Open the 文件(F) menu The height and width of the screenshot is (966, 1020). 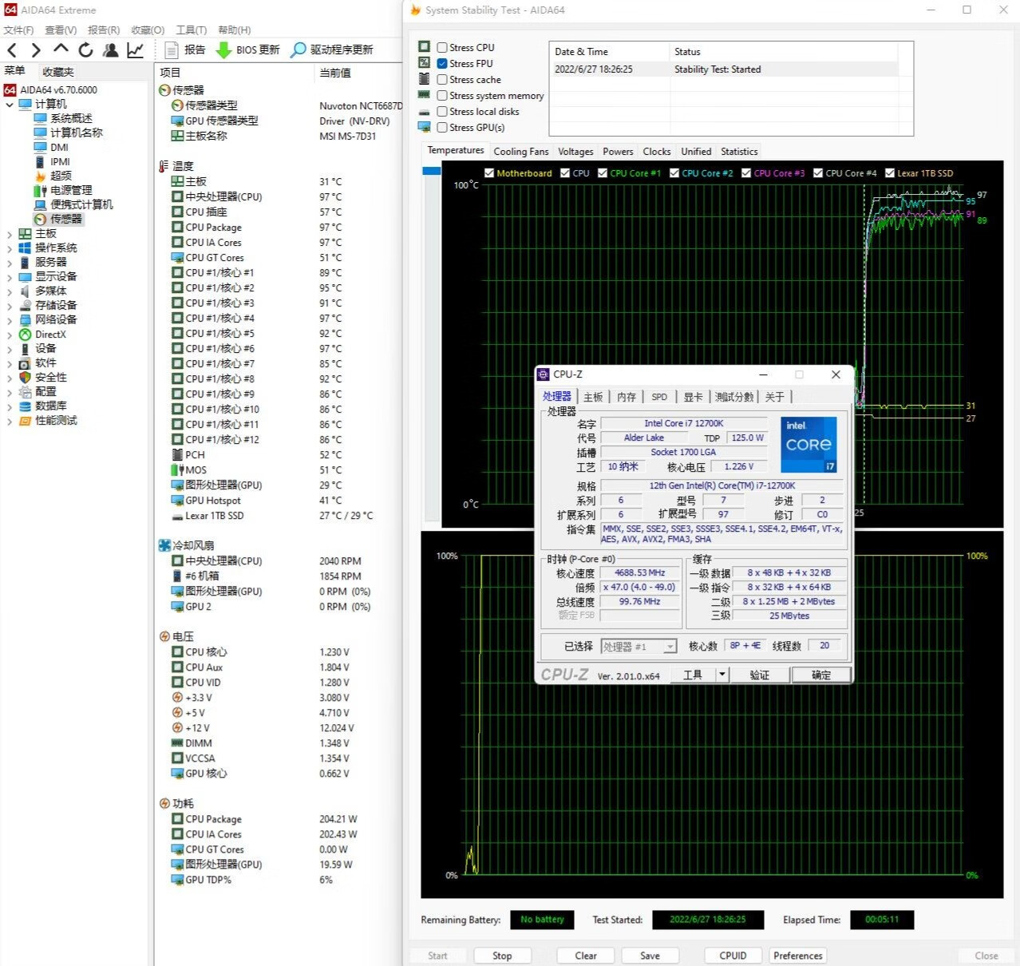pyautogui.click(x=18, y=30)
